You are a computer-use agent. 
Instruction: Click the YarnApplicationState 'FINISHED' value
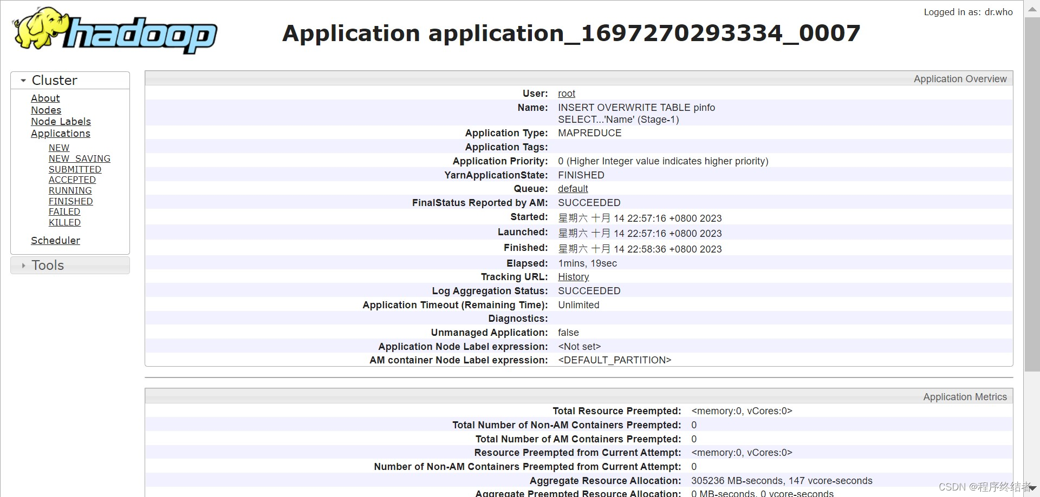pyautogui.click(x=581, y=175)
